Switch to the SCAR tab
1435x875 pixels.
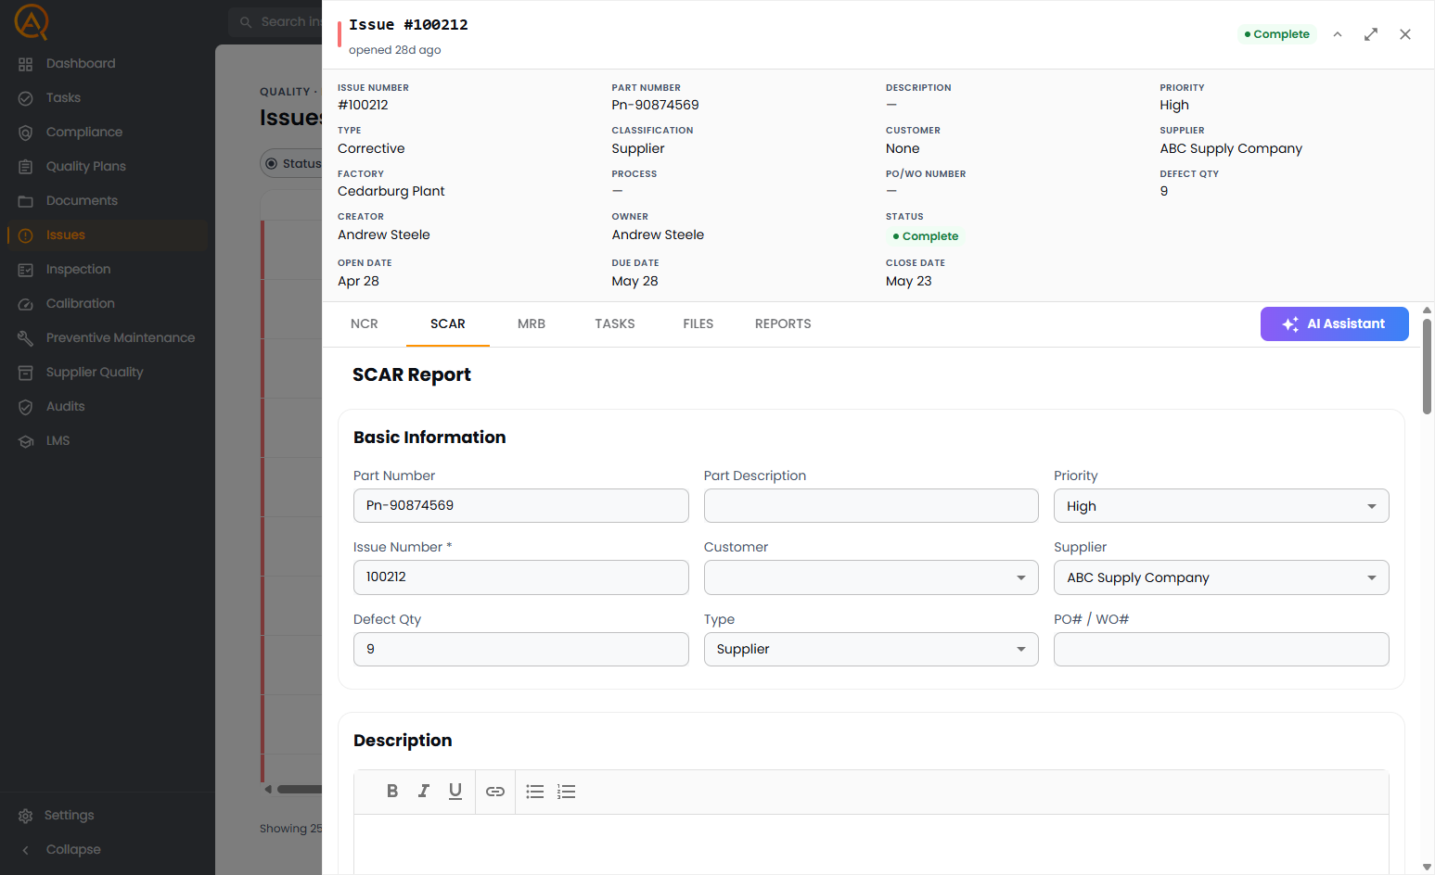(448, 323)
